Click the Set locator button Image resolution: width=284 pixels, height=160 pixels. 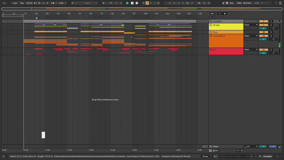point(212,14)
